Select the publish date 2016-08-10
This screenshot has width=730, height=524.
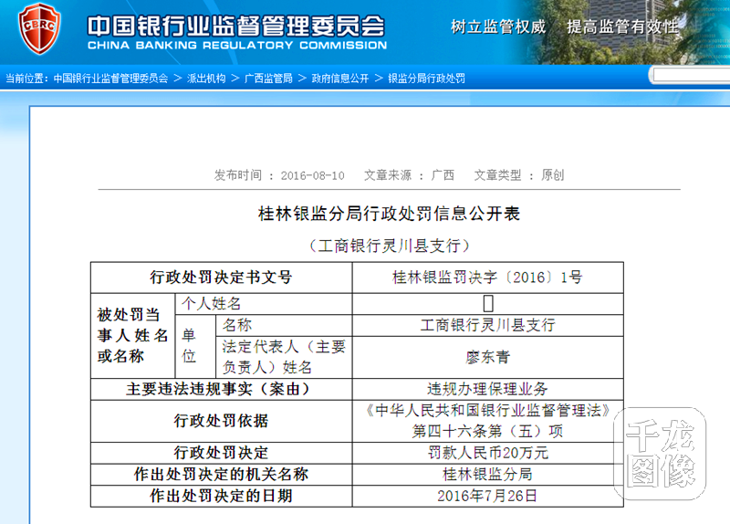pos(312,175)
